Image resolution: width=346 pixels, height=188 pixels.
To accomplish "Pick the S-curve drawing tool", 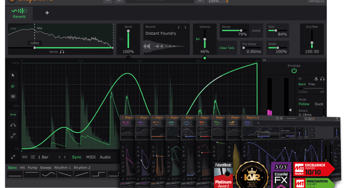I will [x=13, y=135].
